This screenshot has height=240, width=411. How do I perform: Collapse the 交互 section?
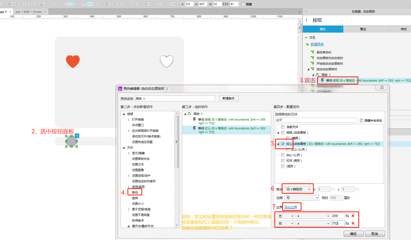(307, 37)
